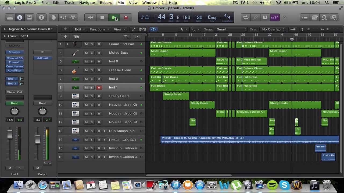
Task: Open the tracks area Functions menu
Action: coord(99,29)
